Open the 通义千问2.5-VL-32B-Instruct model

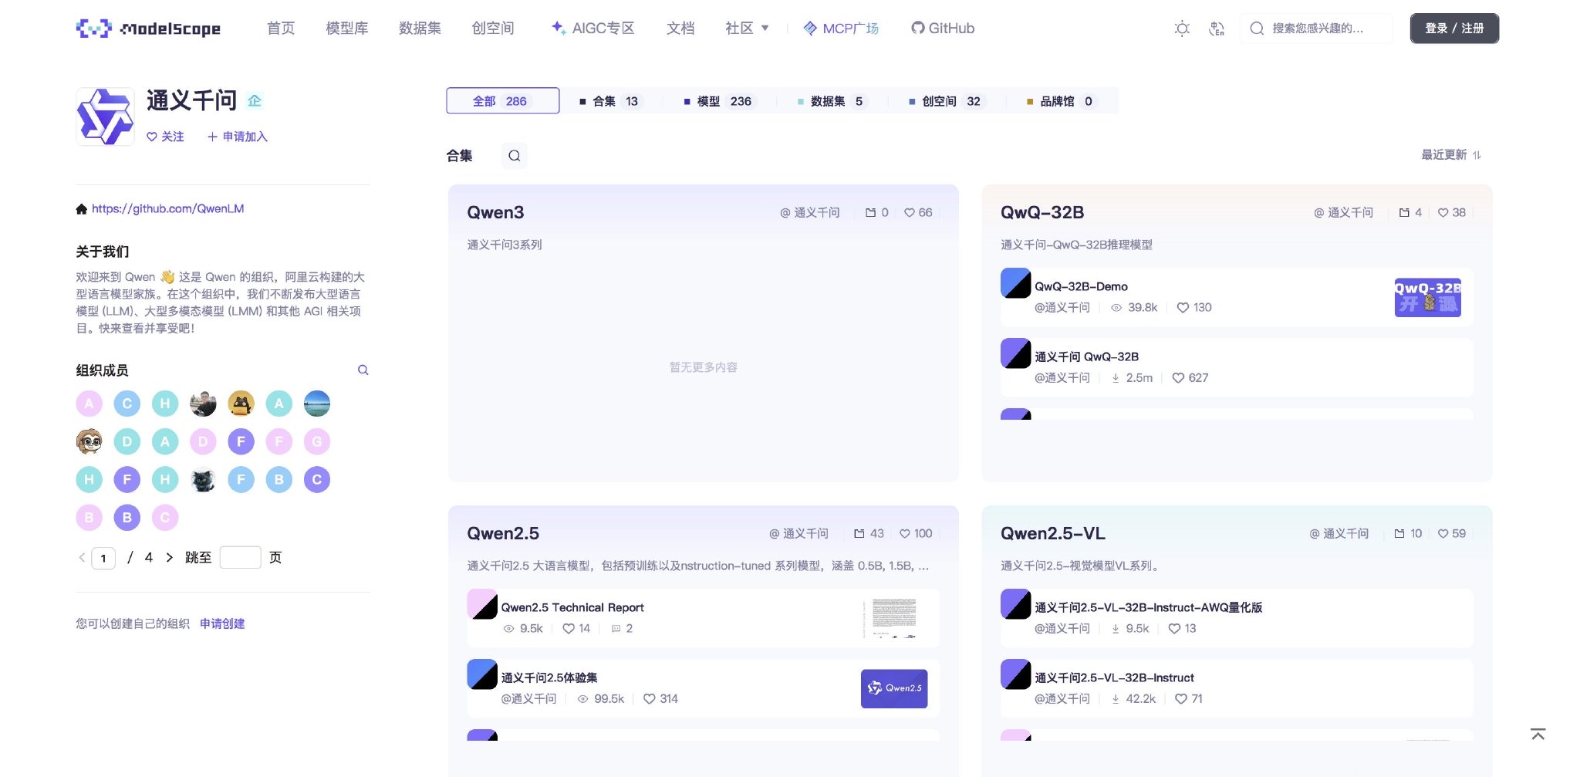click(1114, 678)
